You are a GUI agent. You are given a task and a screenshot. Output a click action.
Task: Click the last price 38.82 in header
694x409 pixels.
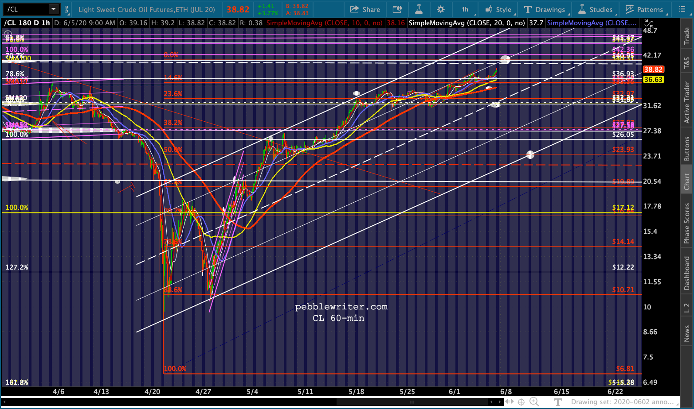click(238, 9)
